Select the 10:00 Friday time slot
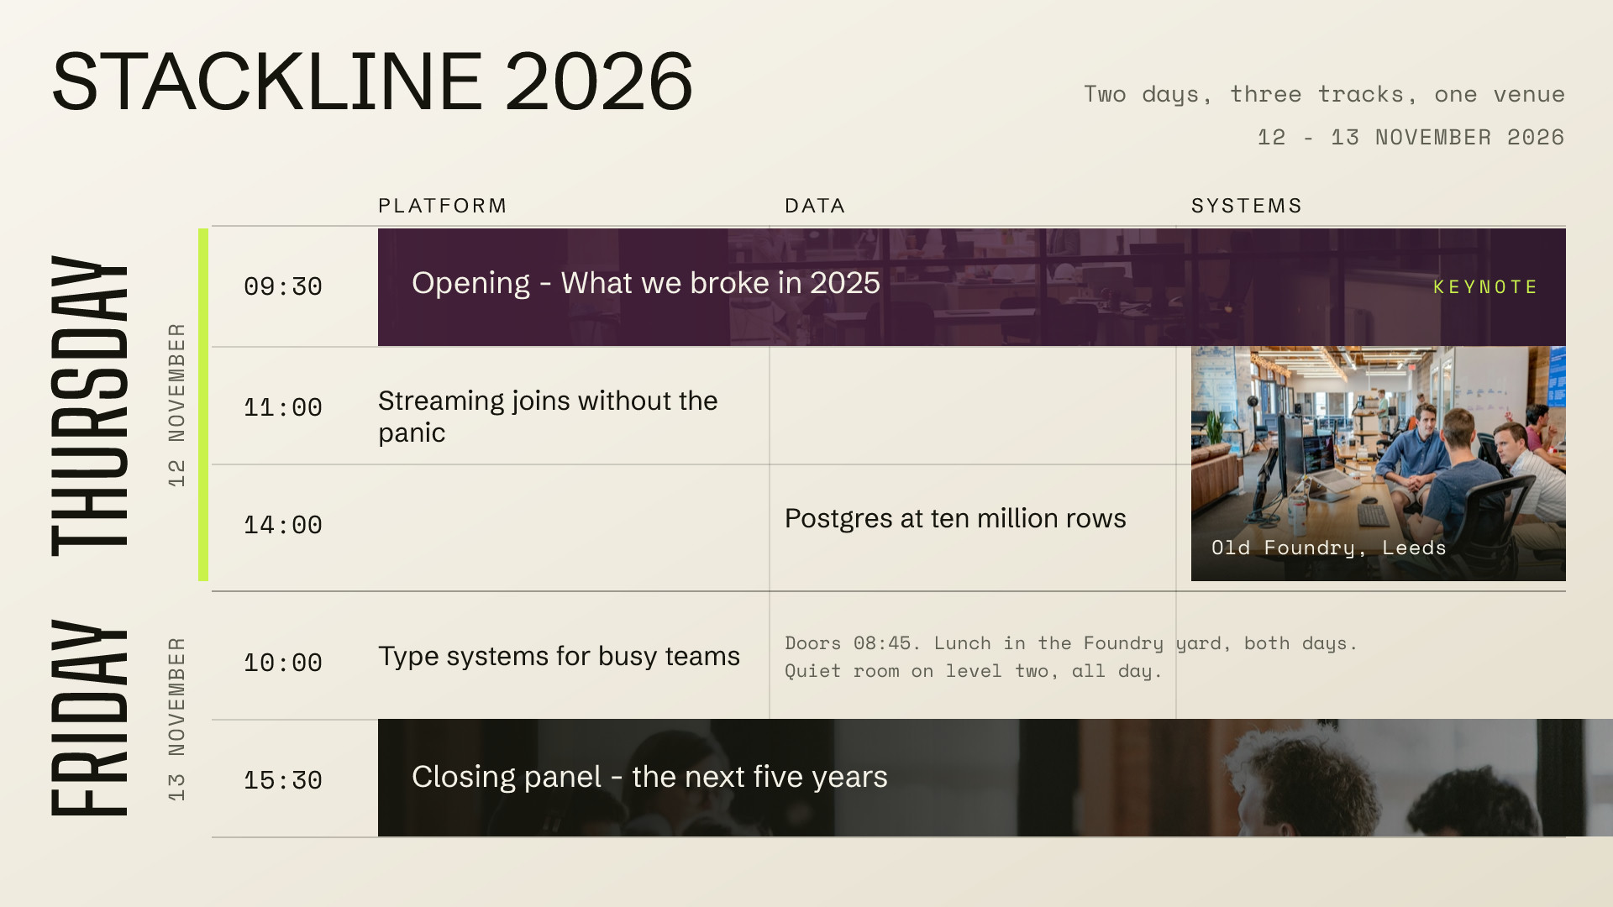Screen dimensions: 1613x907 click(283, 663)
